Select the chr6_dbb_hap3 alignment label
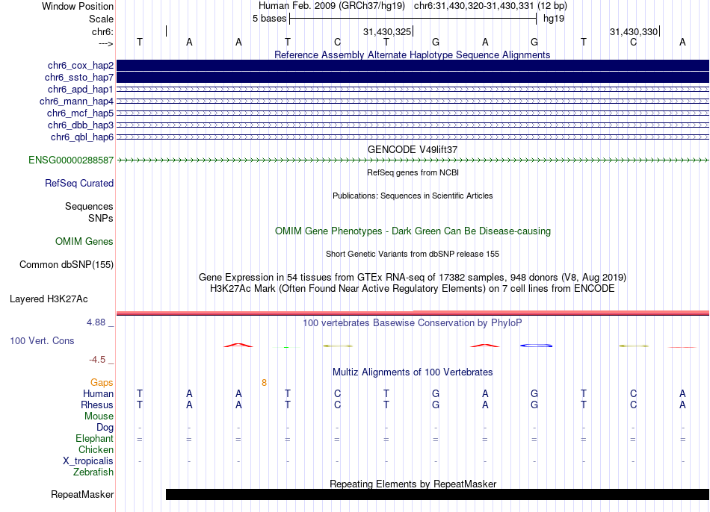This screenshot has width=710, height=512. click(x=81, y=125)
